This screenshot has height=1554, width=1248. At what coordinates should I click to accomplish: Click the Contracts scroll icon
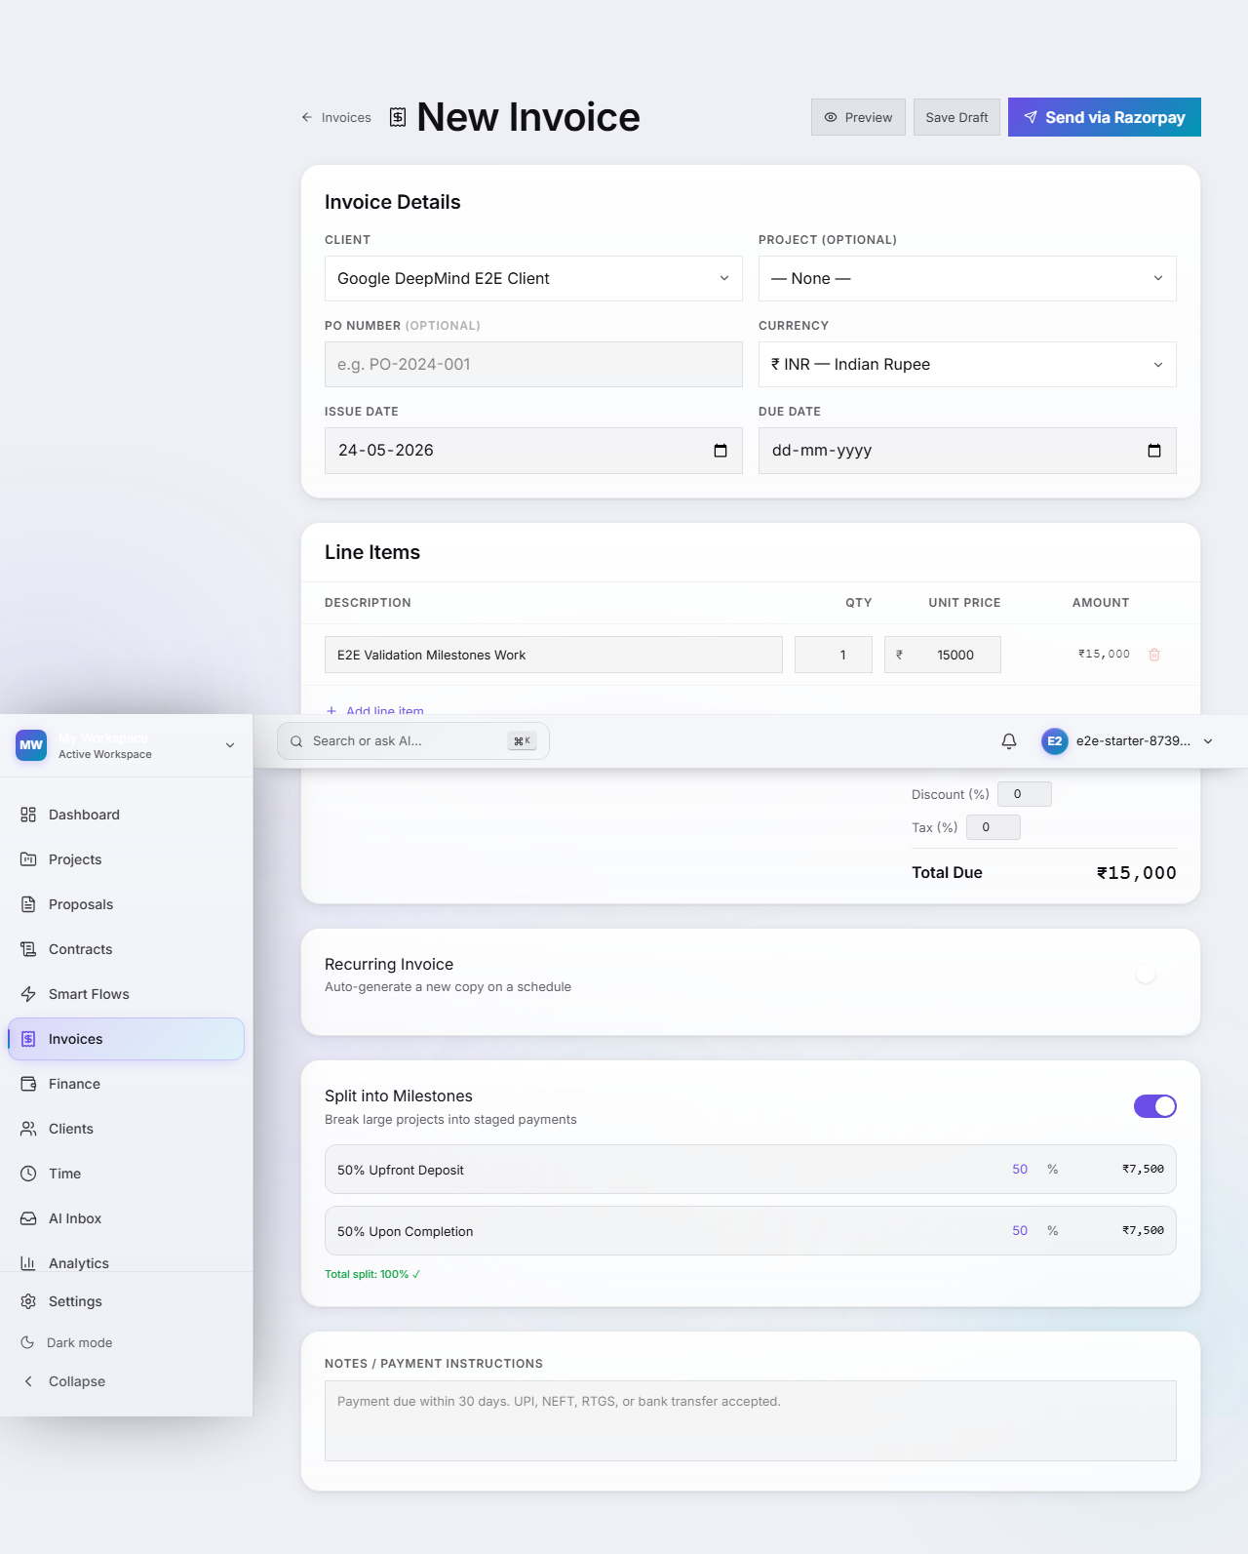28,949
